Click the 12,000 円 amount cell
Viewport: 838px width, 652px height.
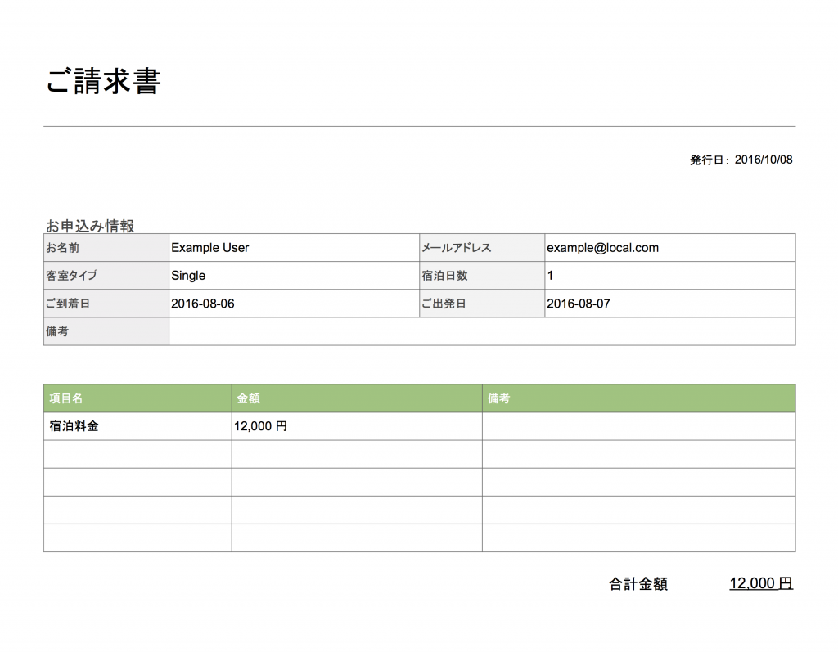click(x=260, y=425)
